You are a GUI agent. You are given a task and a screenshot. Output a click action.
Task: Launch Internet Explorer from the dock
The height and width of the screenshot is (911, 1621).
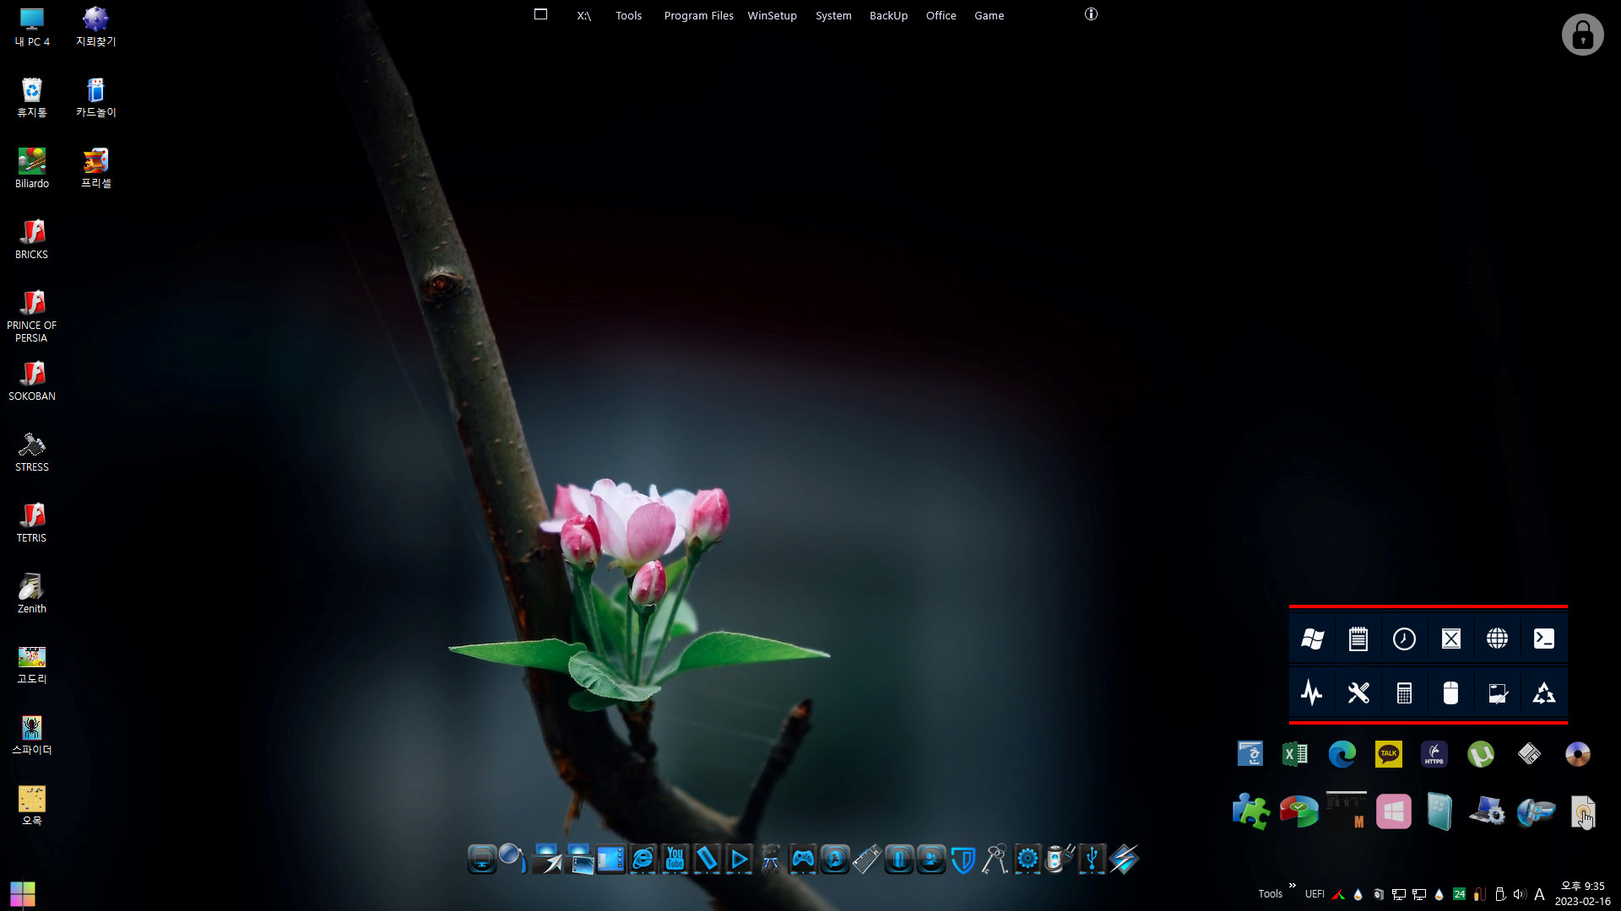(x=643, y=859)
